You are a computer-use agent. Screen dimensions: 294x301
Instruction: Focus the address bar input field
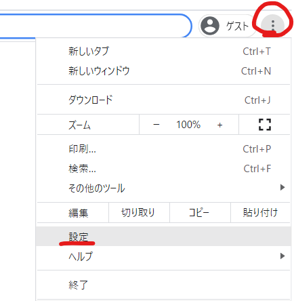(x=95, y=26)
